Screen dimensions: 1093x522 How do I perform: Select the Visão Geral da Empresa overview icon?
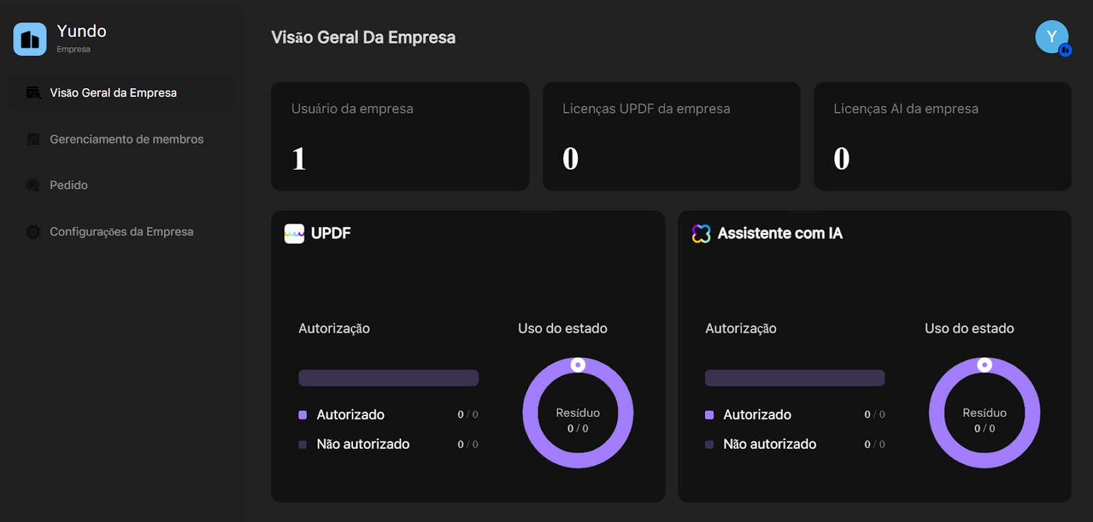coord(32,92)
